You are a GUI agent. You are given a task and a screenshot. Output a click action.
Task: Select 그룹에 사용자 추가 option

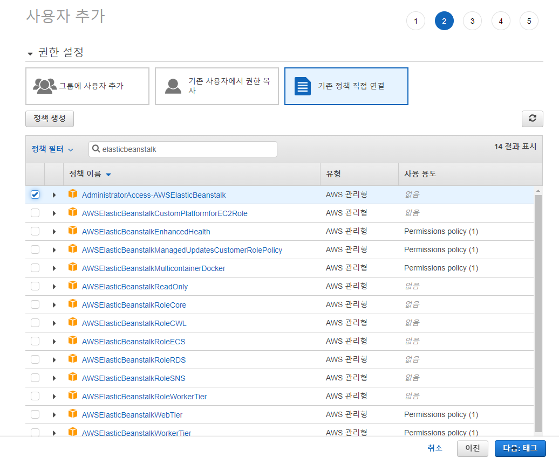[87, 86]
